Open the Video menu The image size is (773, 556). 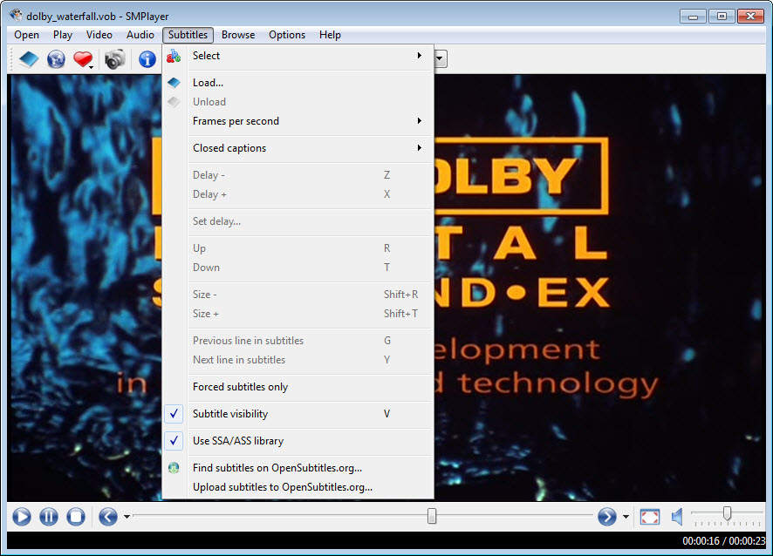(99, 35)
